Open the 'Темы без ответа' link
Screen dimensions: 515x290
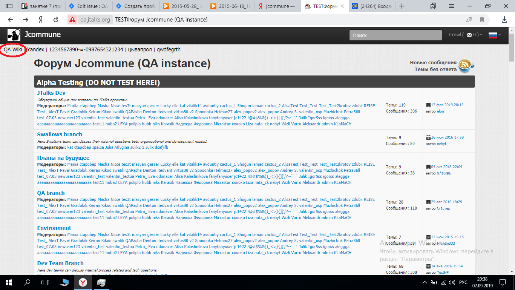click(x=435, y=69)
